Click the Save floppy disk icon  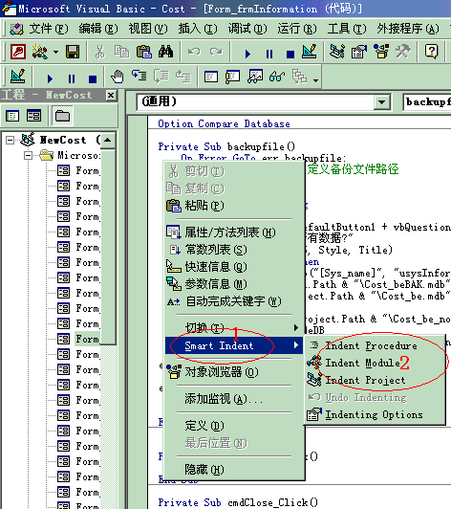point(73,52)
